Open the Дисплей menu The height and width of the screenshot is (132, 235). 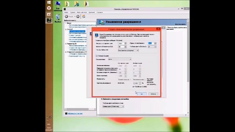coord(91,12)
